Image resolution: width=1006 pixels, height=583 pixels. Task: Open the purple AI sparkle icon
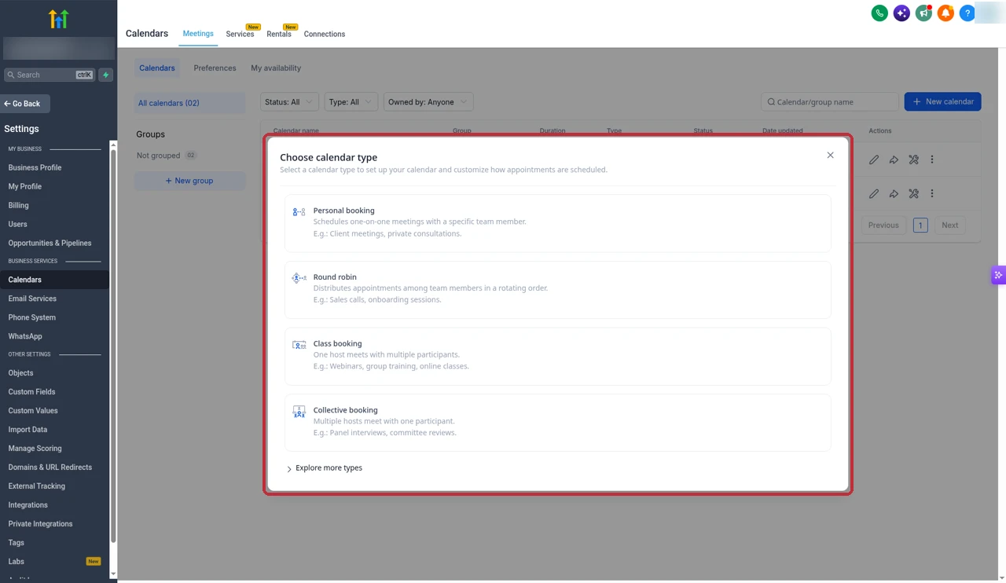coord(901,13)
